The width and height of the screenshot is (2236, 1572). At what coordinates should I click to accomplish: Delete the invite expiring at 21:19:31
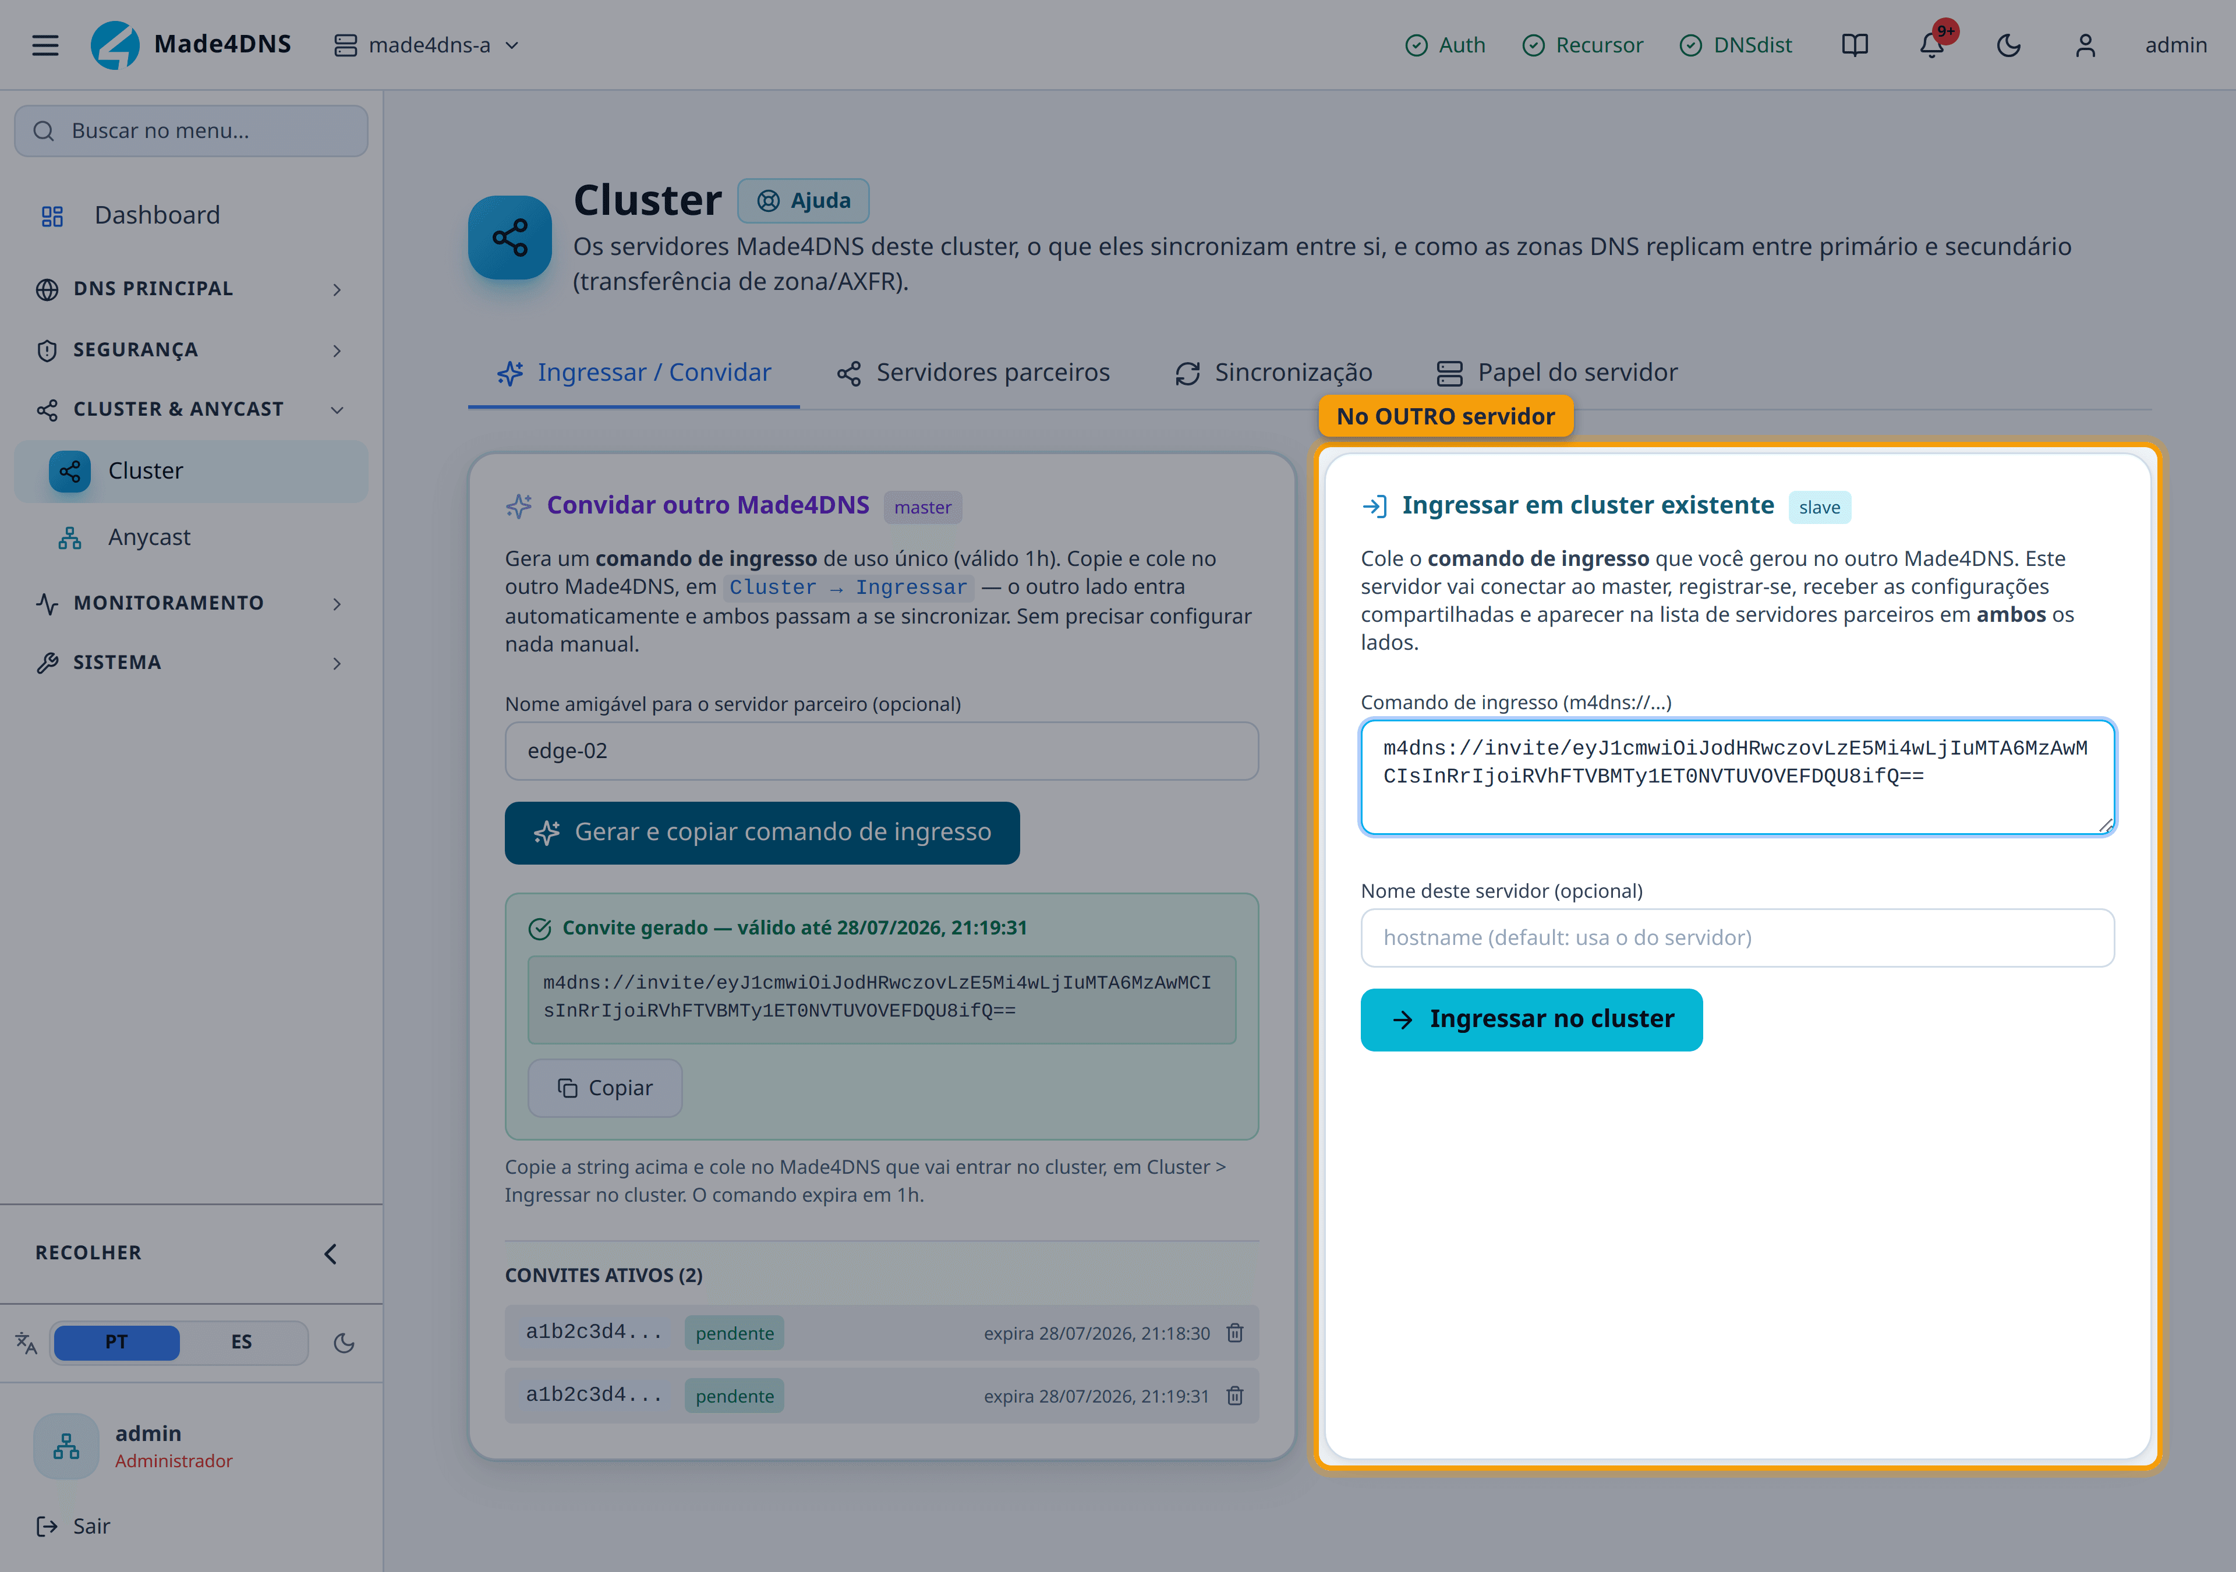point(1235,1397)
